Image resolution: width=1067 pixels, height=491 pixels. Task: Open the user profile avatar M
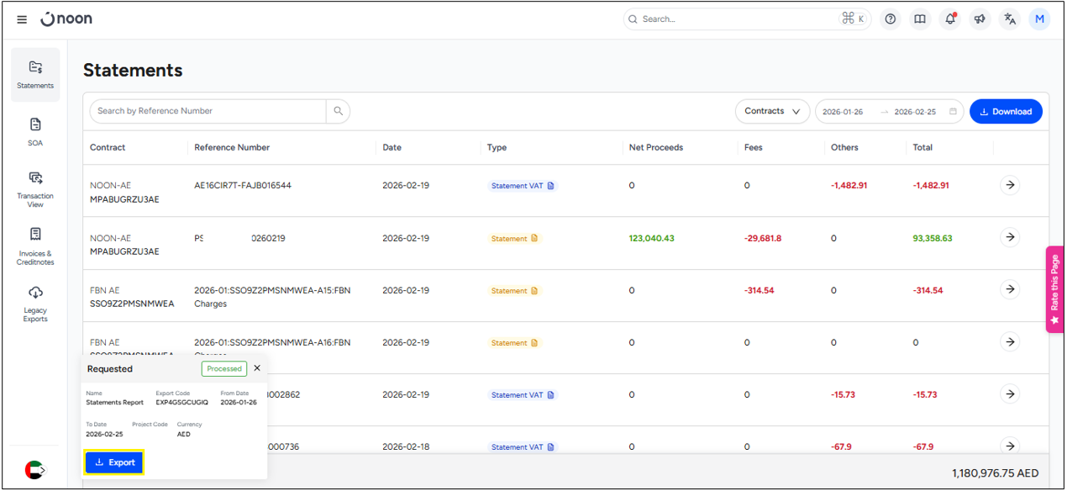[1039, 19]
